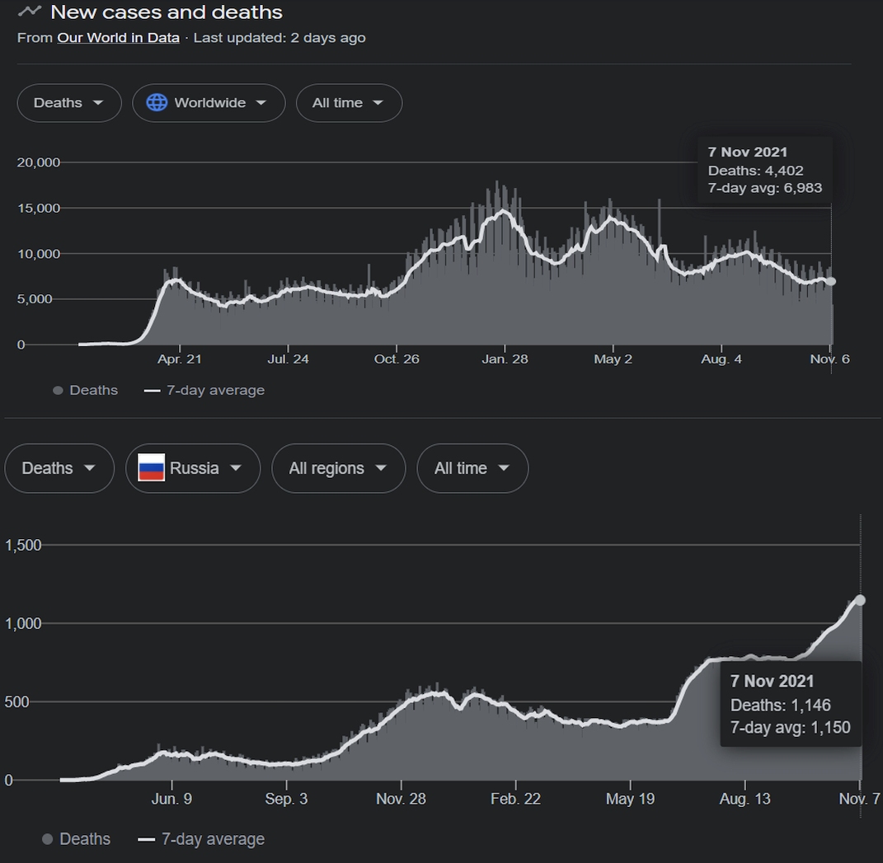The width and height of the screenshot is (883, 863).
Task: Click the '7 Nov 2021' date in the Russia tooltip
Action: click(x=772, y=681)
